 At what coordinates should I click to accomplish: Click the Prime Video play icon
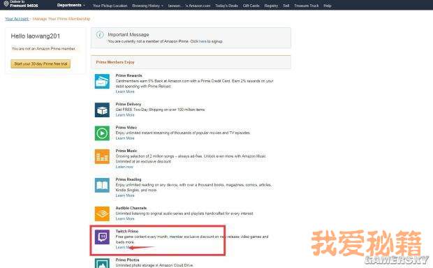(x=102, y=133)
